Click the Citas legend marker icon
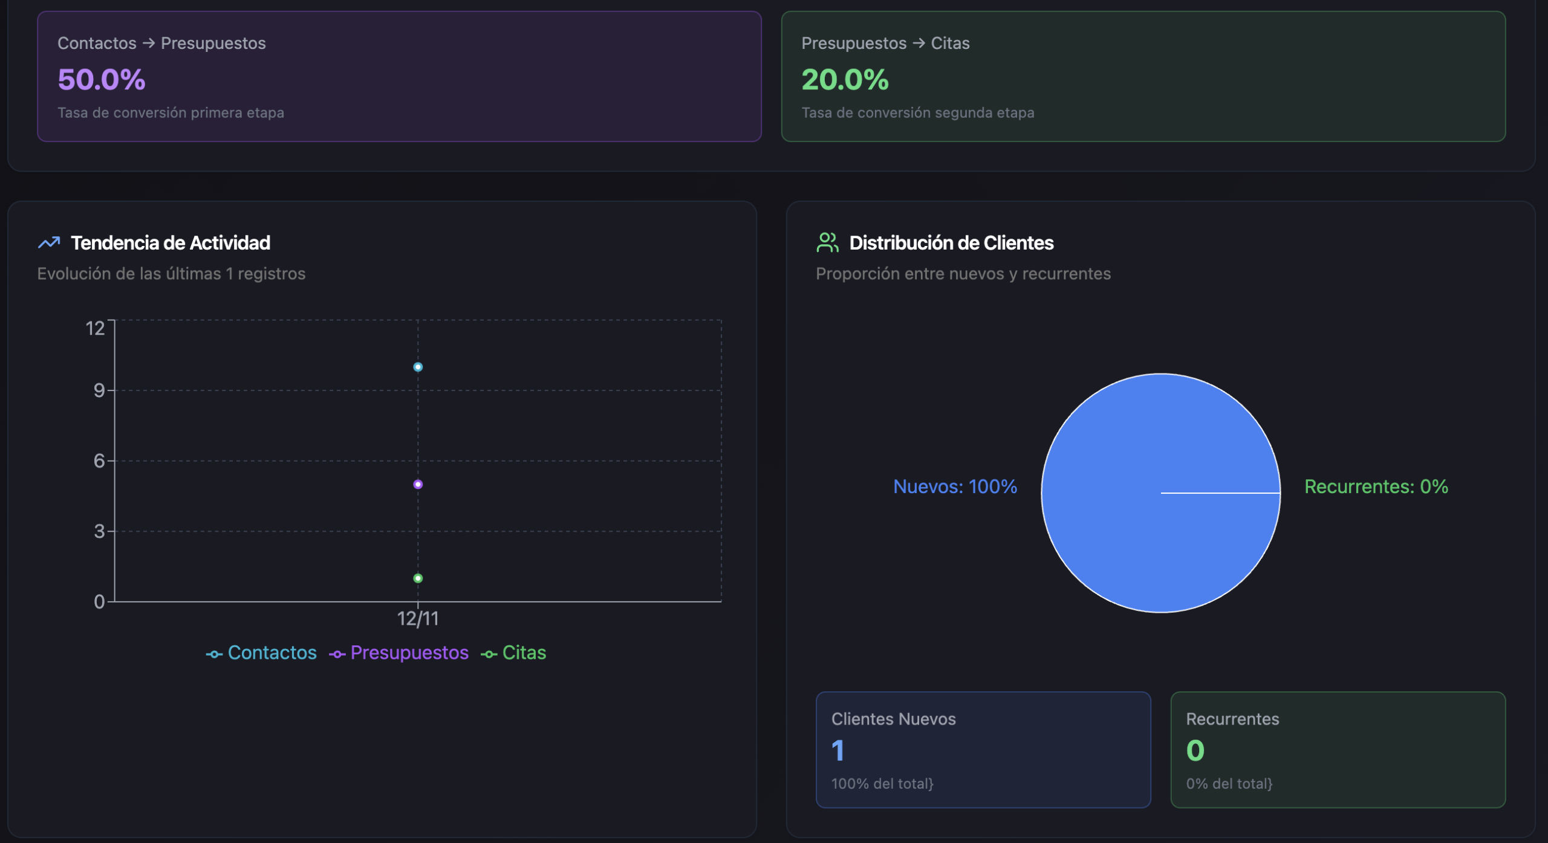Screen dimensions: 1548x843 click(489, 654)
